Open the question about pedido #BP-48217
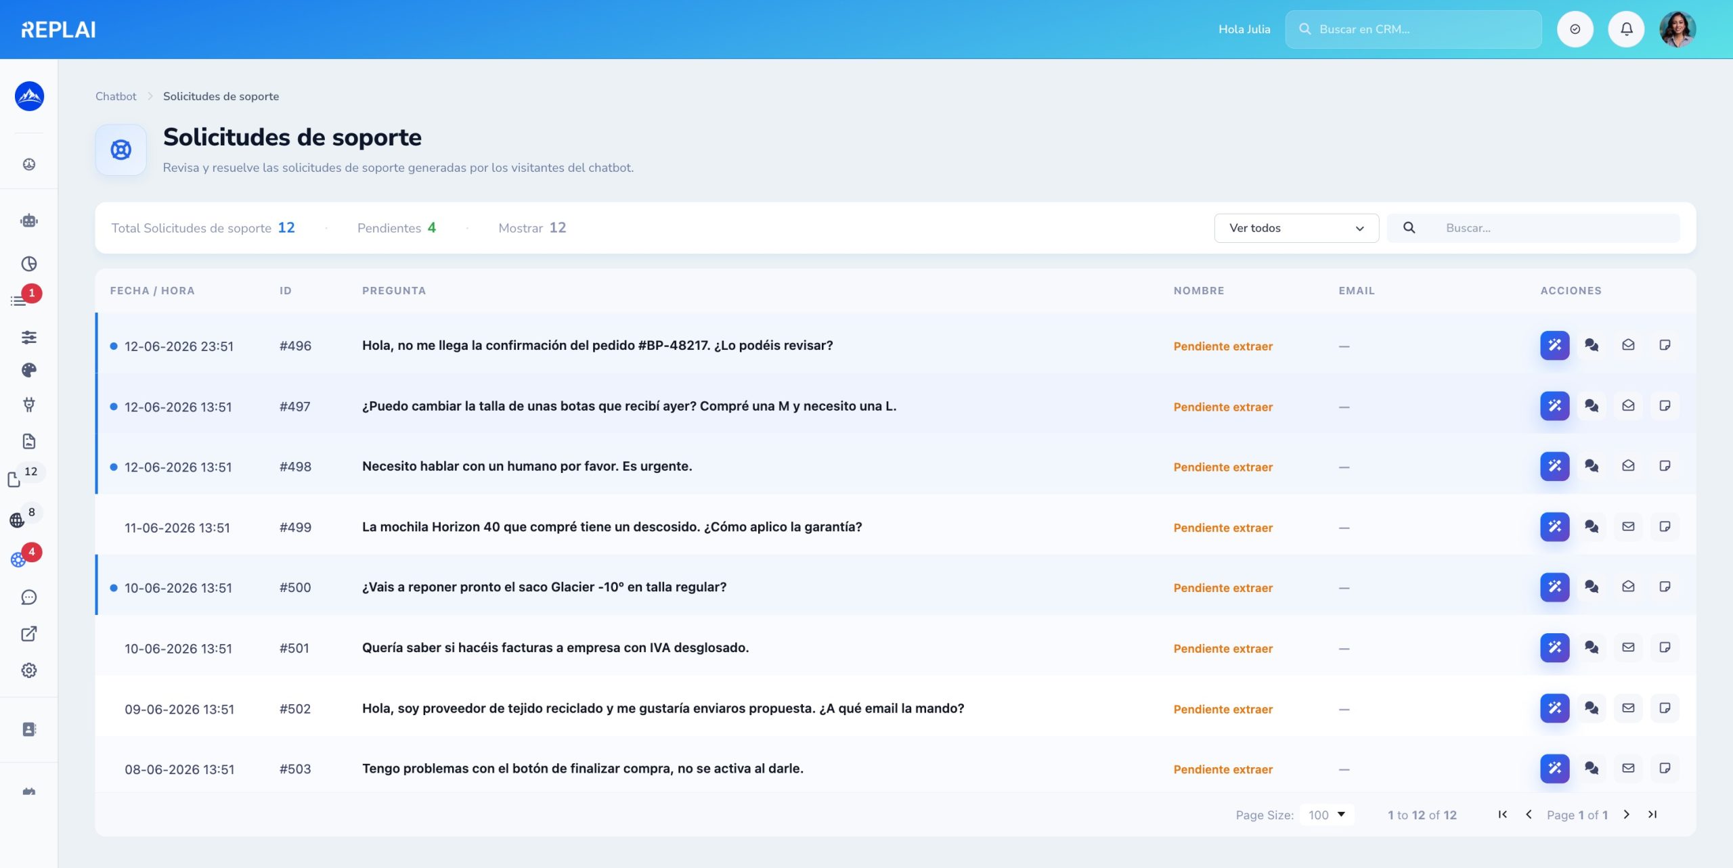 [x=597, y=345]
